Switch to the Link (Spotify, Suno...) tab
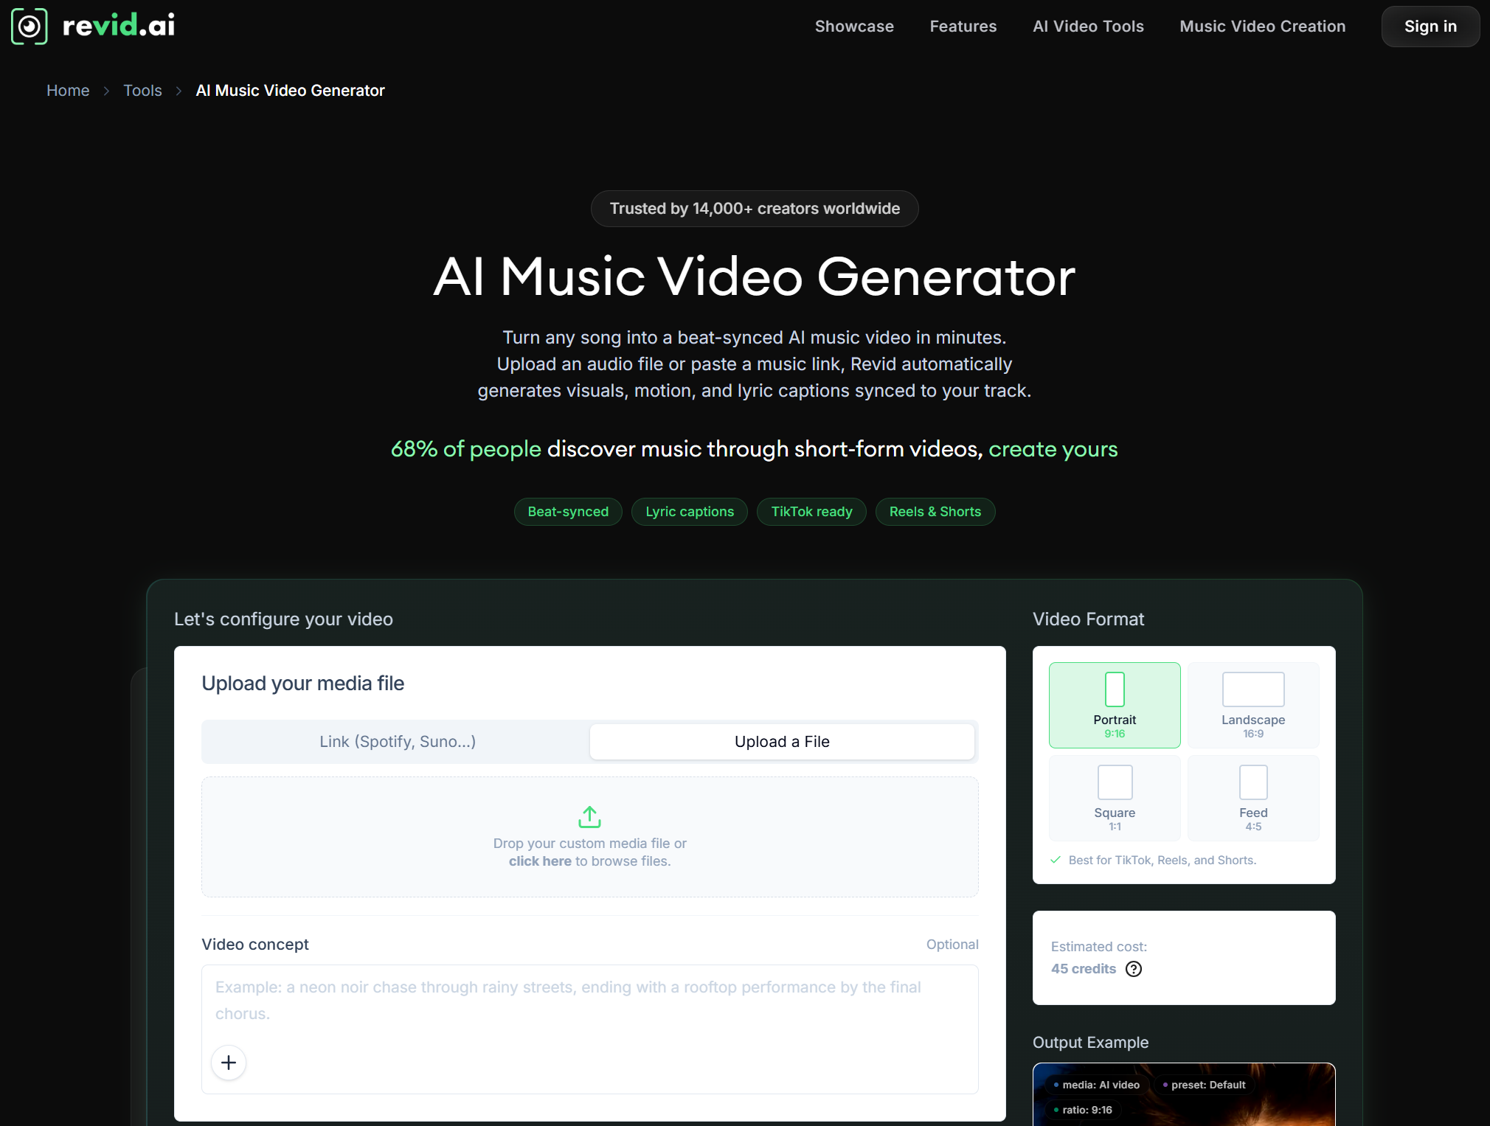The width and height of the screenshot is (1490, 1126). point(398,742)
